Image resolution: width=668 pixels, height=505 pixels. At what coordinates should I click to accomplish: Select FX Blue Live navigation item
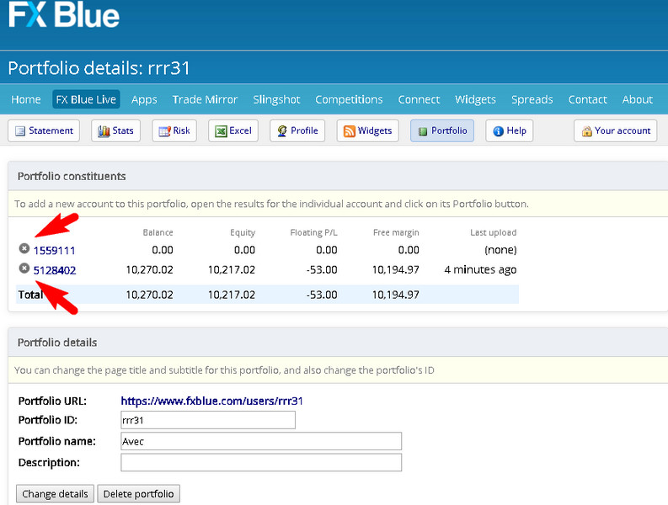86,99
